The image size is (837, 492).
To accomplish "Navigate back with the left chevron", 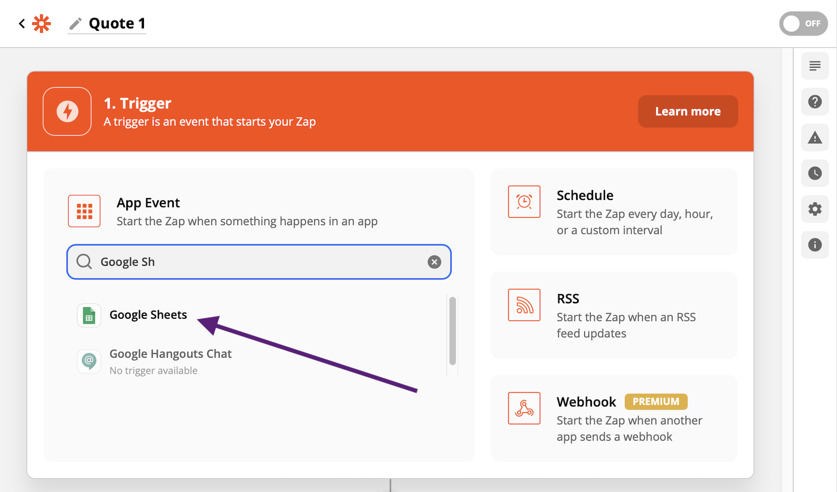I will point(21,23).
